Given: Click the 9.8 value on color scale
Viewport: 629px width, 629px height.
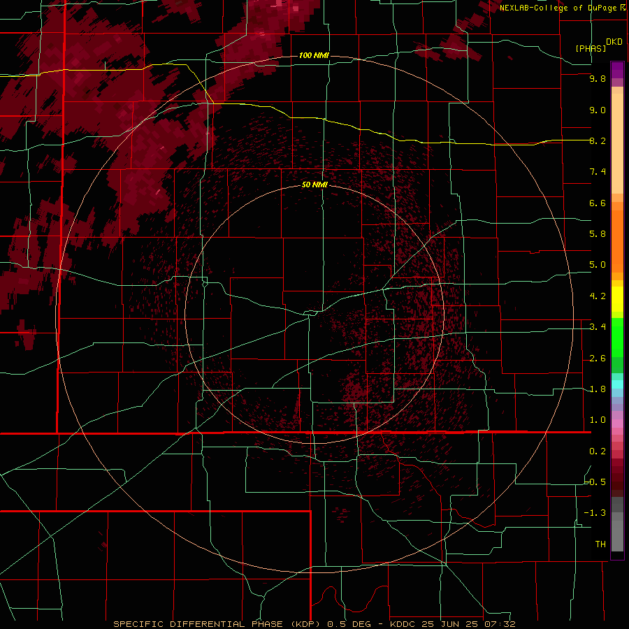Looking at the screenshot, I should [598, 79].
